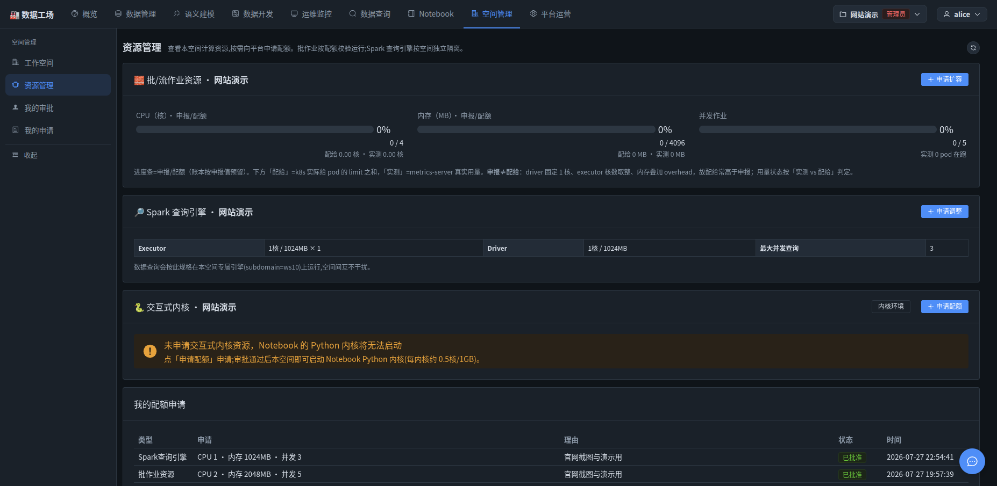997x486 pixels.
Task: Click the magnifier icon beside Spark 查询引擎
Action: tap(139, 212)
